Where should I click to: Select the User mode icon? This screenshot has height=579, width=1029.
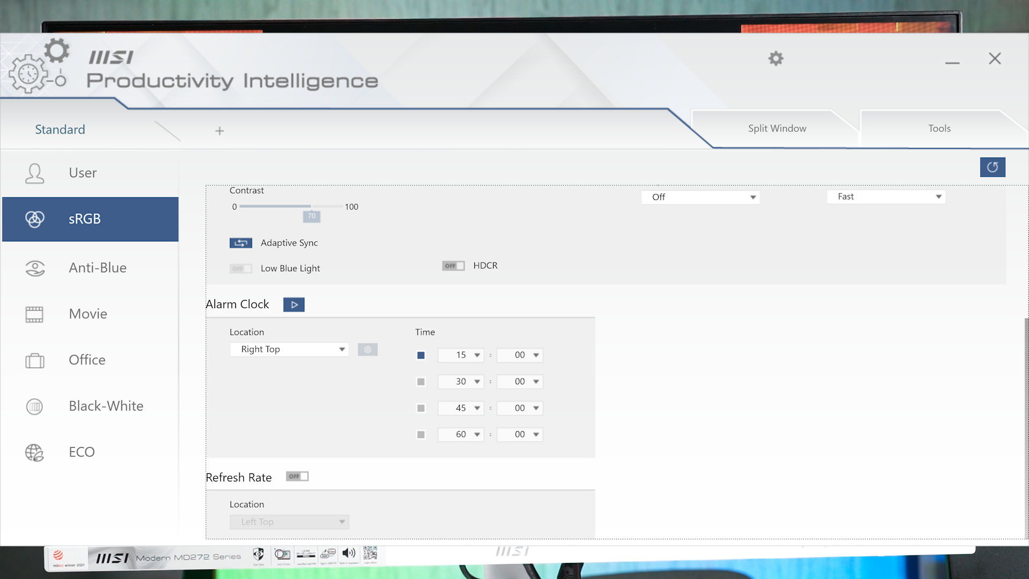point(35,173)
